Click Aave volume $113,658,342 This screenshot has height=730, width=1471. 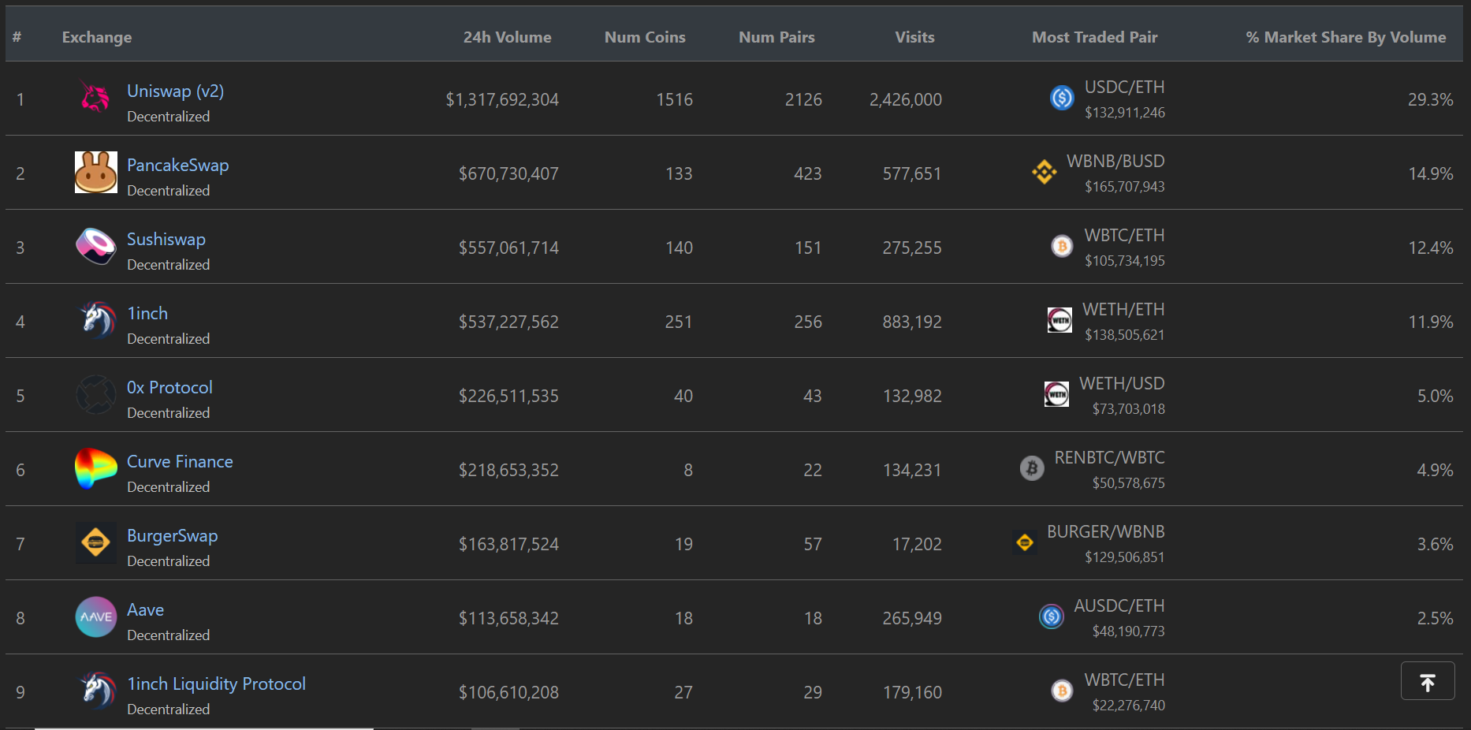(508, 618)
